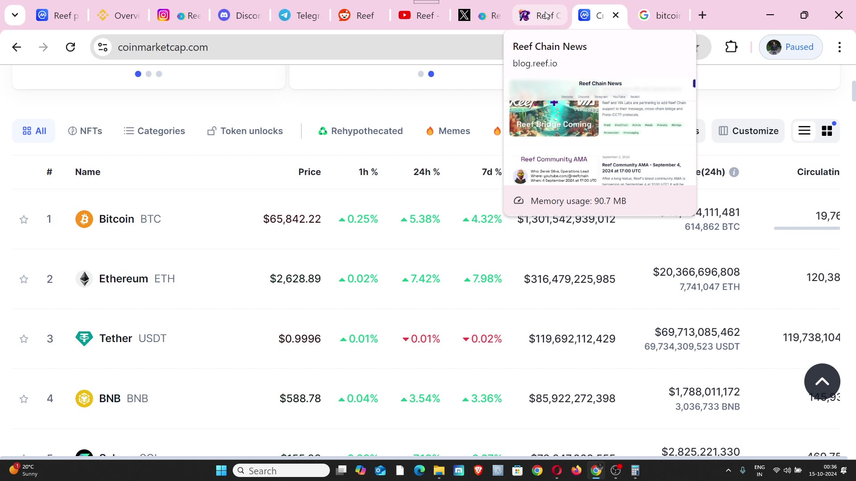Star Bitcoin to add it to watchlist
This screenshot has width=856, height=481.
pos(24,219)
